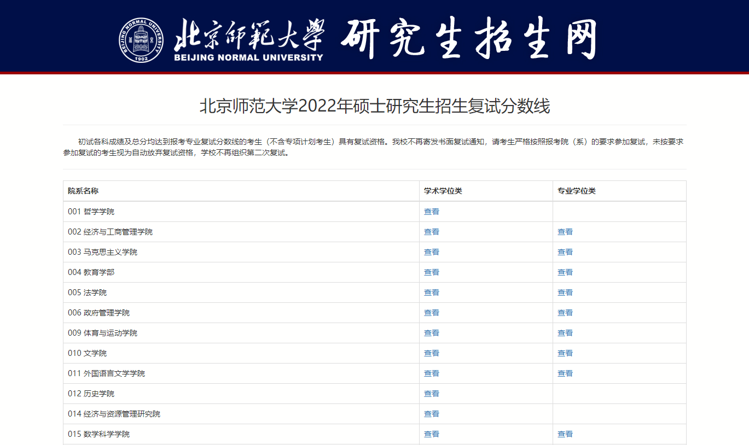Select the row text 003 马克思主义学院
The width and height of the screenshot is (749, 445).
103,252
